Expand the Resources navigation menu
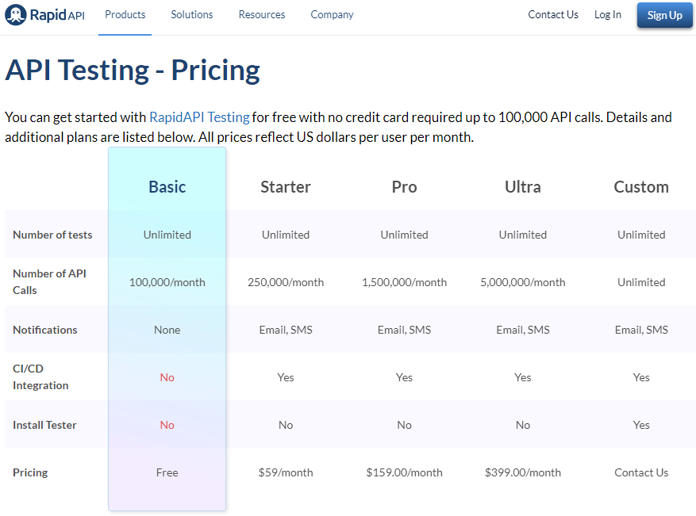The height and width of the screenshot is (516, 696). [262, 14]
